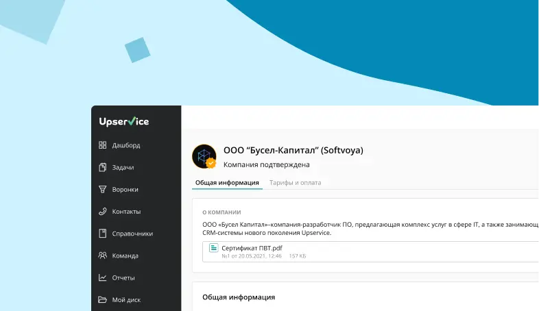Viewport: 539px width, 311px height.
Task: Click the Upservice logo in the sidebar
Action: [x=123, y=121]
